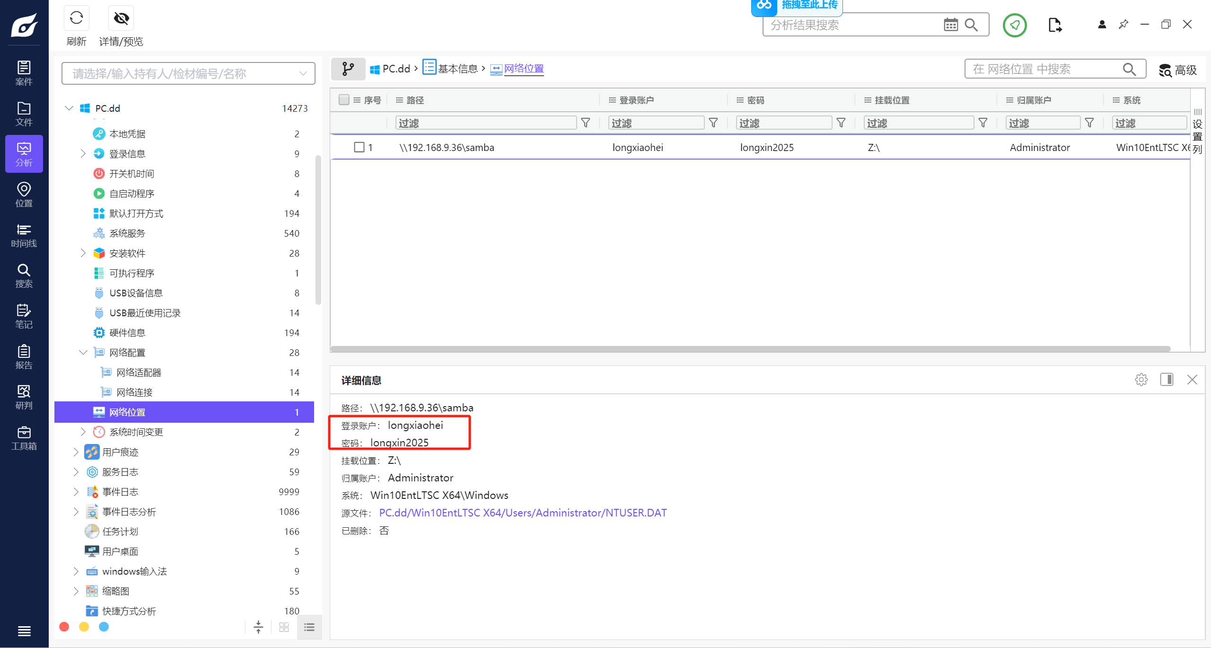The width and height of the screenshot is (1211, 648).
Task: Click the branch tree icon beside PC.dd breadcrumb
Action: 348,69
